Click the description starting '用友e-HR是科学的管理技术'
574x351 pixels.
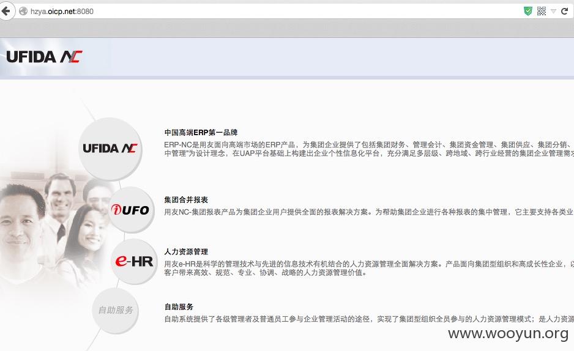tap(369, 268)
